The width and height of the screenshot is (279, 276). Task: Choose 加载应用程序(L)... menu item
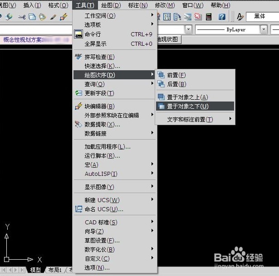[115, 147]
